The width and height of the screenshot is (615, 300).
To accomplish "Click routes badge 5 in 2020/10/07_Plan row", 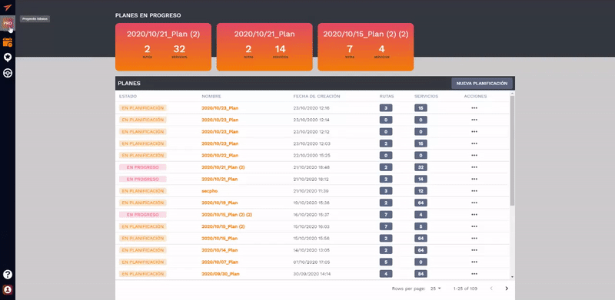I will (386, 262).
